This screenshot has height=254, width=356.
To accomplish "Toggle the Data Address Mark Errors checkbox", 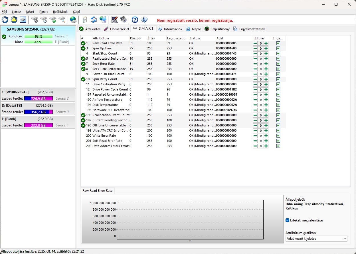I will [x=278, y=146].
